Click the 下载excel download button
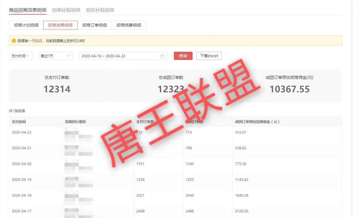Viewport: 353px width, 218px height. [209, 56]
